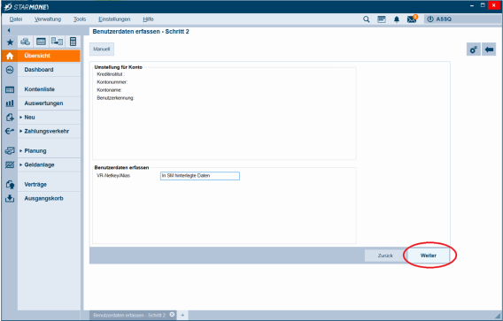The width and height of the screenshot is (503, 321).
Task: Open the mail envelope with badge
Action: coord(412,19)
